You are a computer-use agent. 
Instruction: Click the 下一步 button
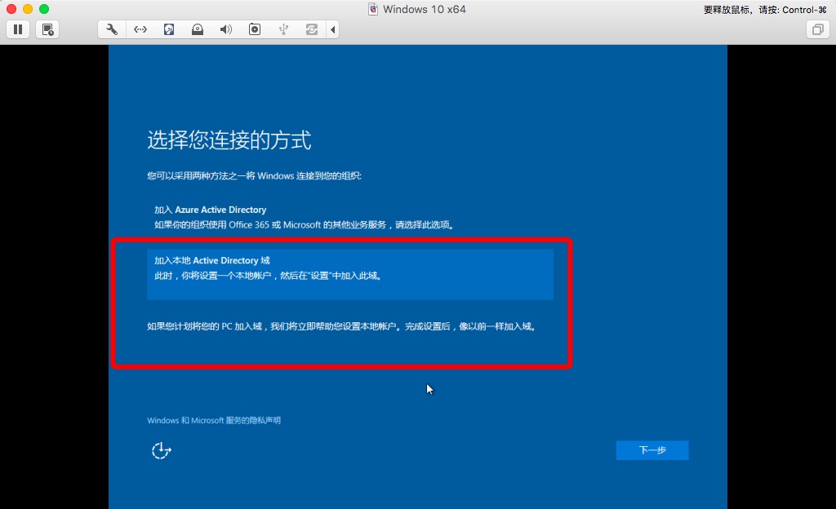coord(652,450)
